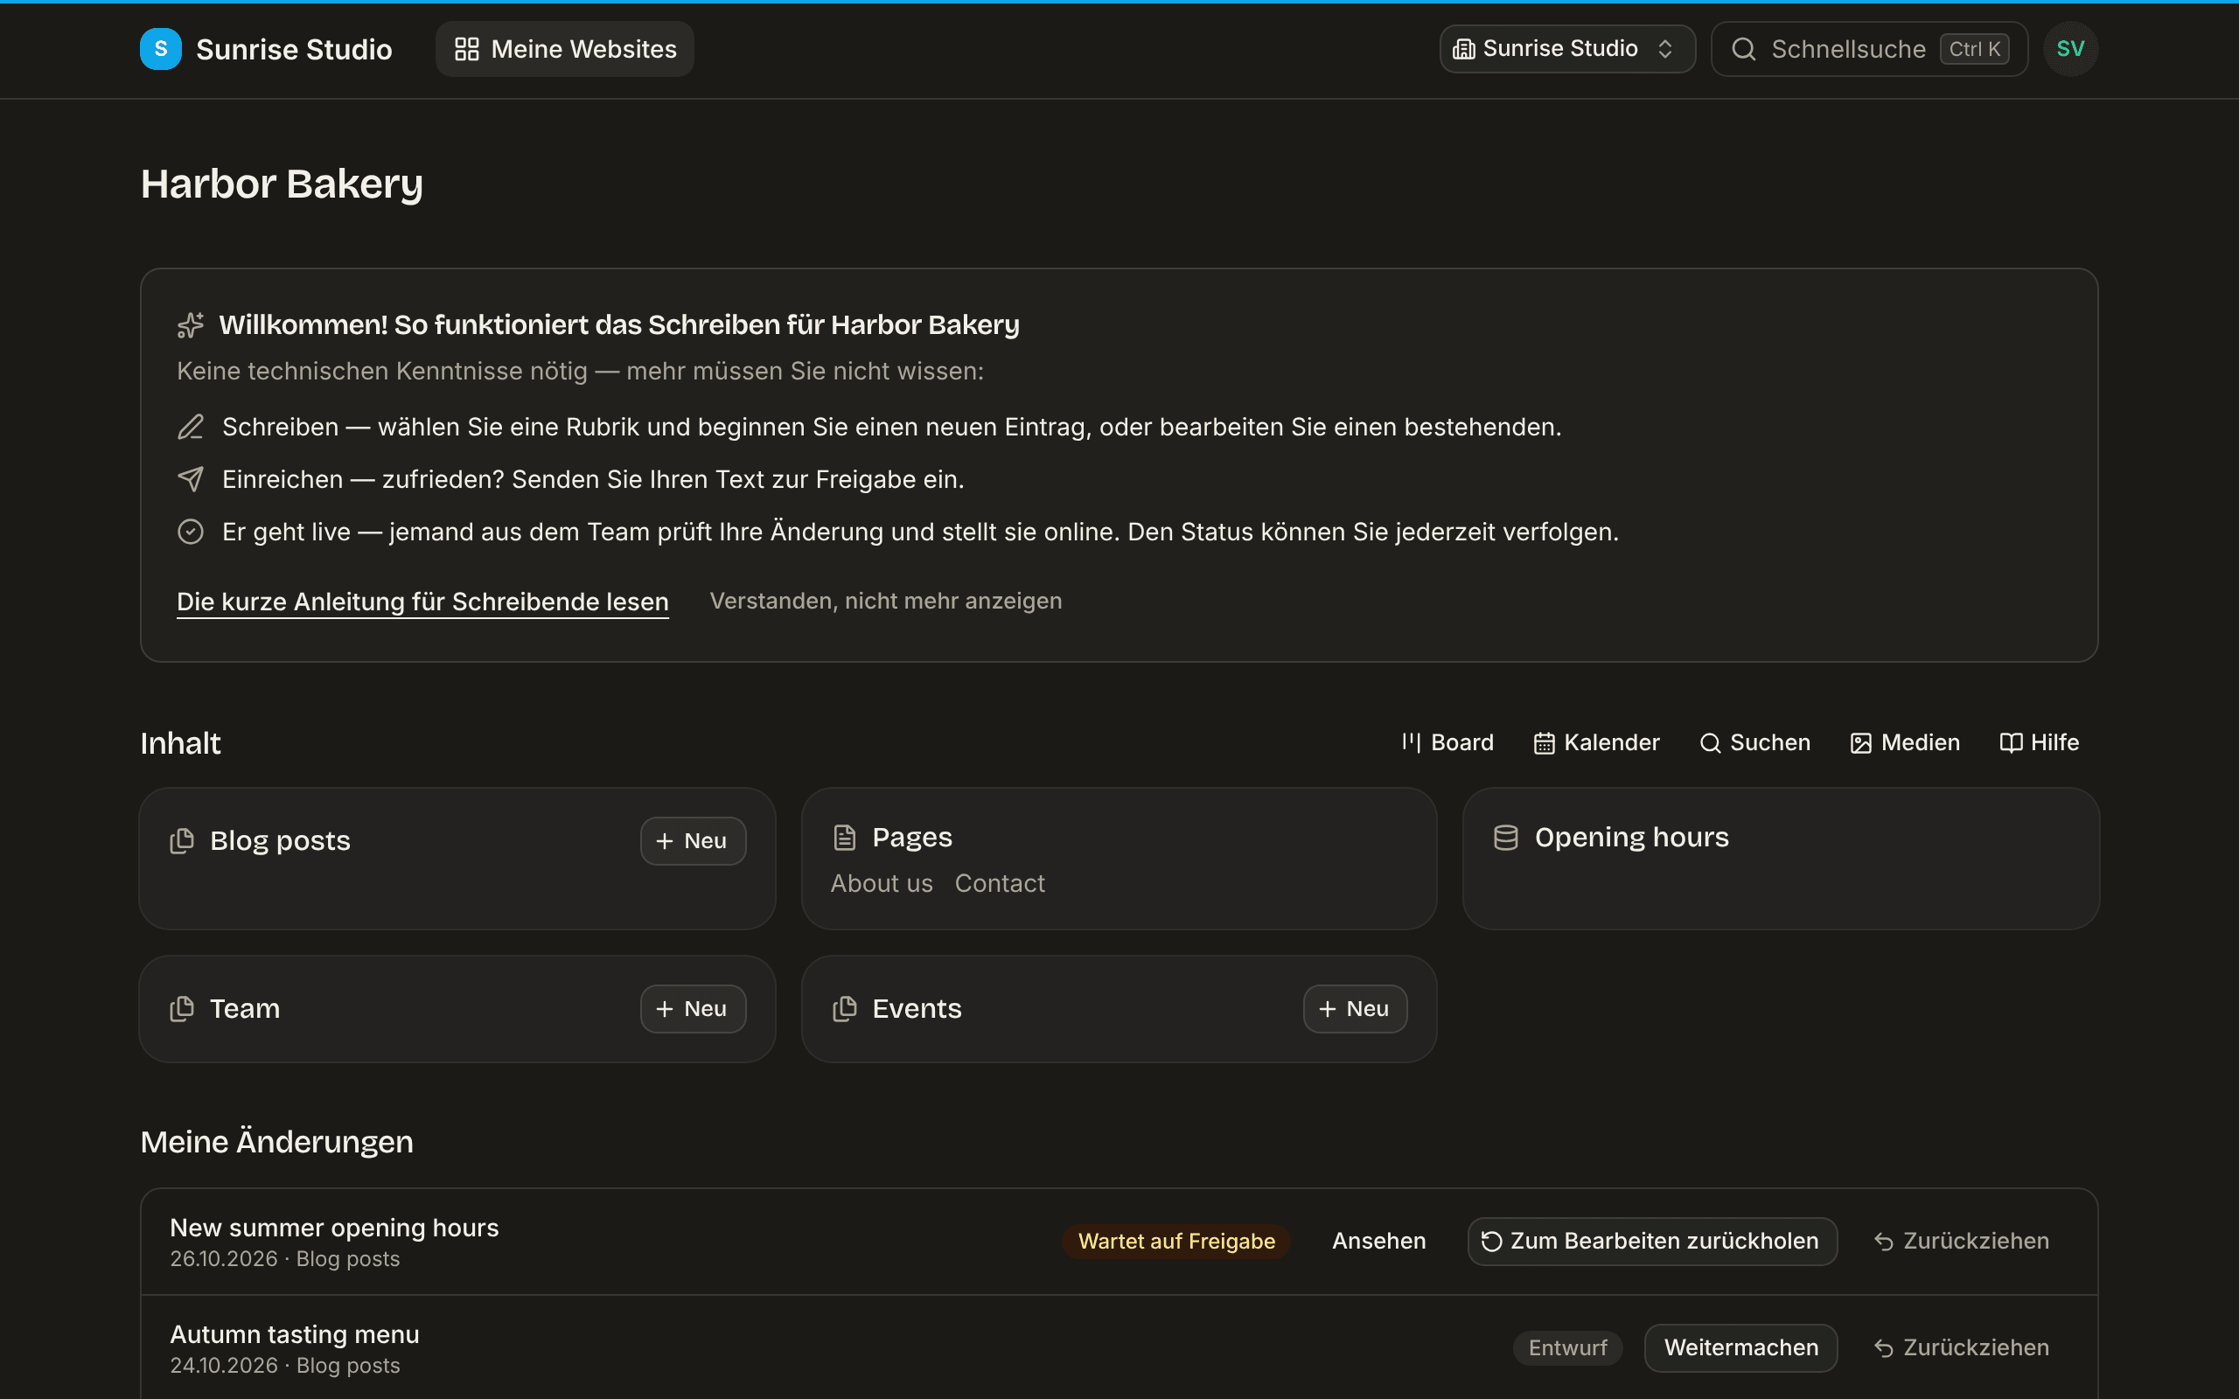This screenshot has height=1399, width=2239.
Task: Open Die kurze Anleitung für Schreibende lesen
Action: (x=422, y=602)
